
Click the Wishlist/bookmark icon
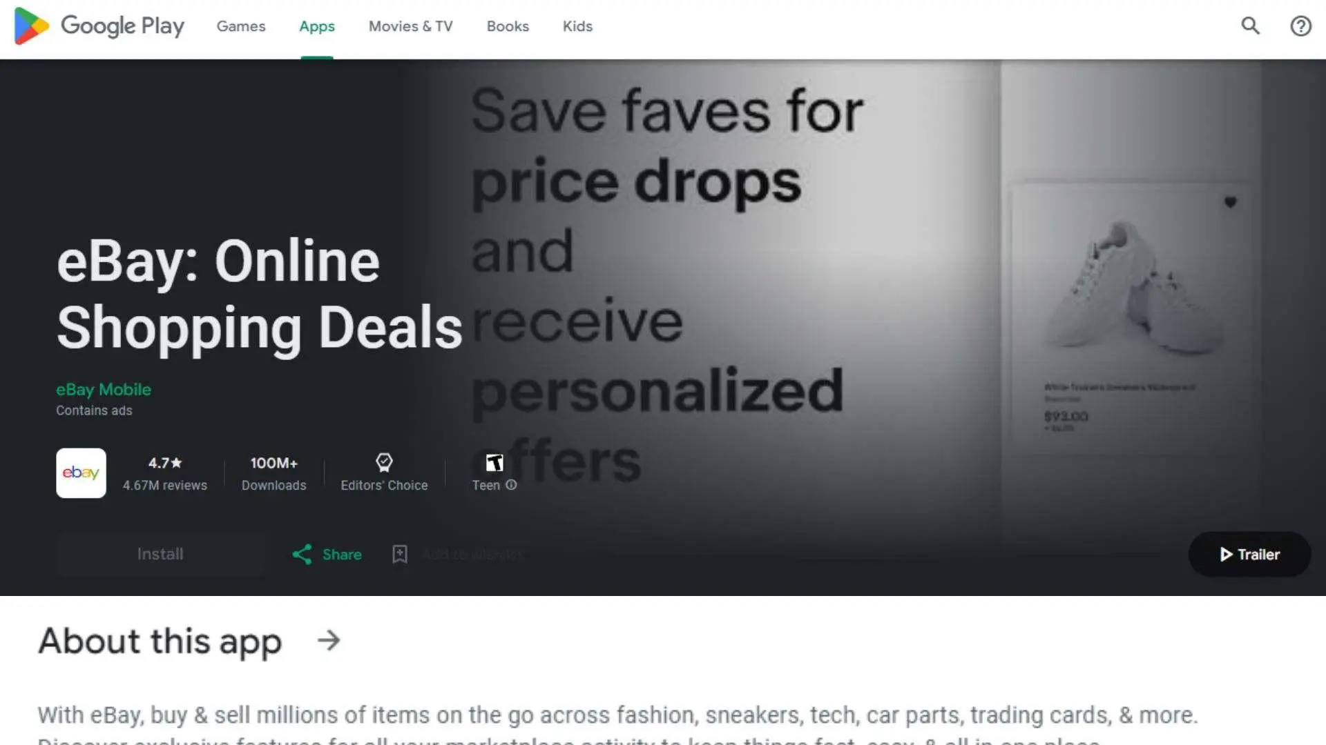pos(400,554)
